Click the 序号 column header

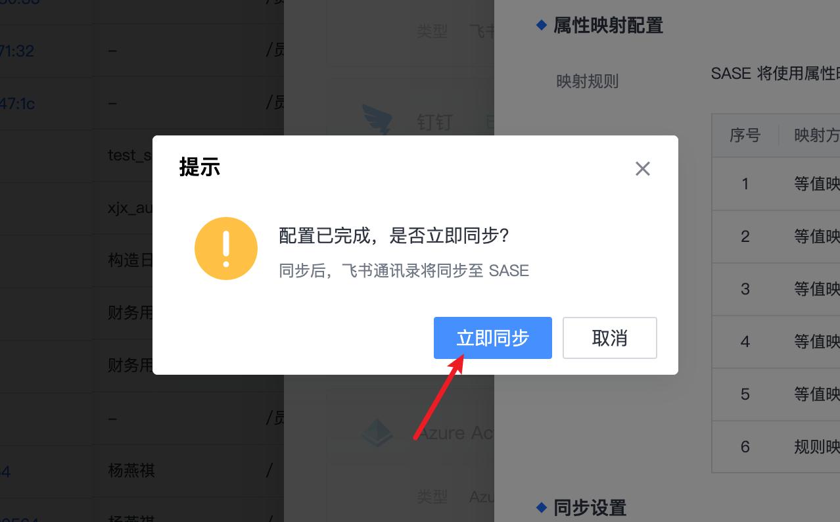[745, 135]
